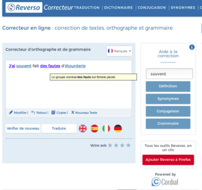Open the français language dropdown
Screen dimensions: 202x190
click(119, 51)
